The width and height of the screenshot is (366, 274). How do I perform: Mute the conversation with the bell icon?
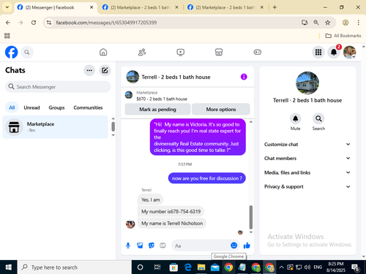click(295, 118)
